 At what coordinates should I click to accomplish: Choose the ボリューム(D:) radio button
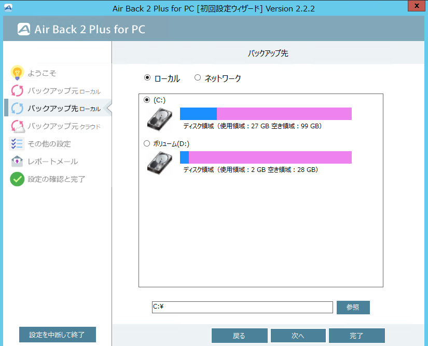click(147, 143)
